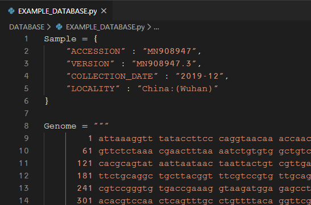Click the triple quotes after Genome

click(x=101, y=125)
